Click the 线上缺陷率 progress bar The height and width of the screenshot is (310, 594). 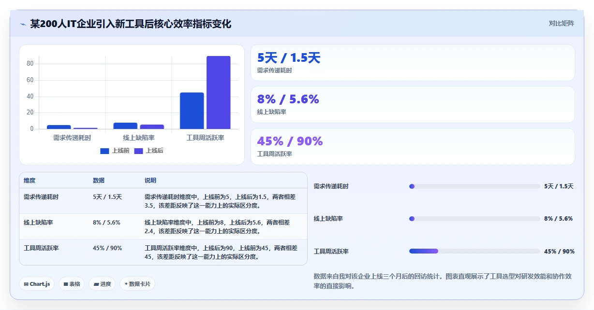point(475,219)
